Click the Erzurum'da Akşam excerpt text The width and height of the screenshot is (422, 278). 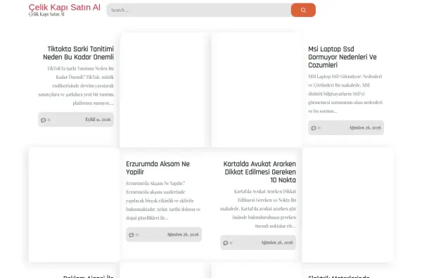click(163, 201)
